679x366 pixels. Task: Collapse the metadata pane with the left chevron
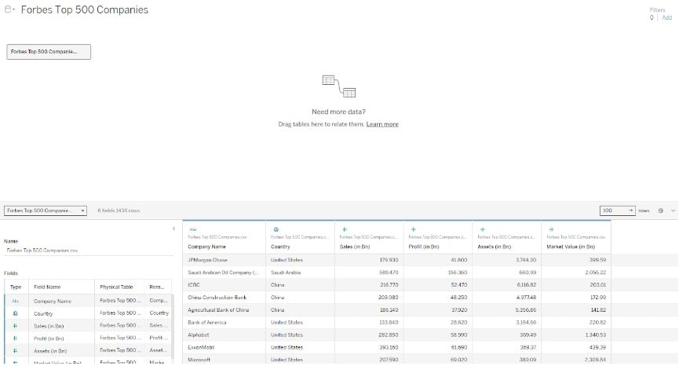click(x=174, y=229)
